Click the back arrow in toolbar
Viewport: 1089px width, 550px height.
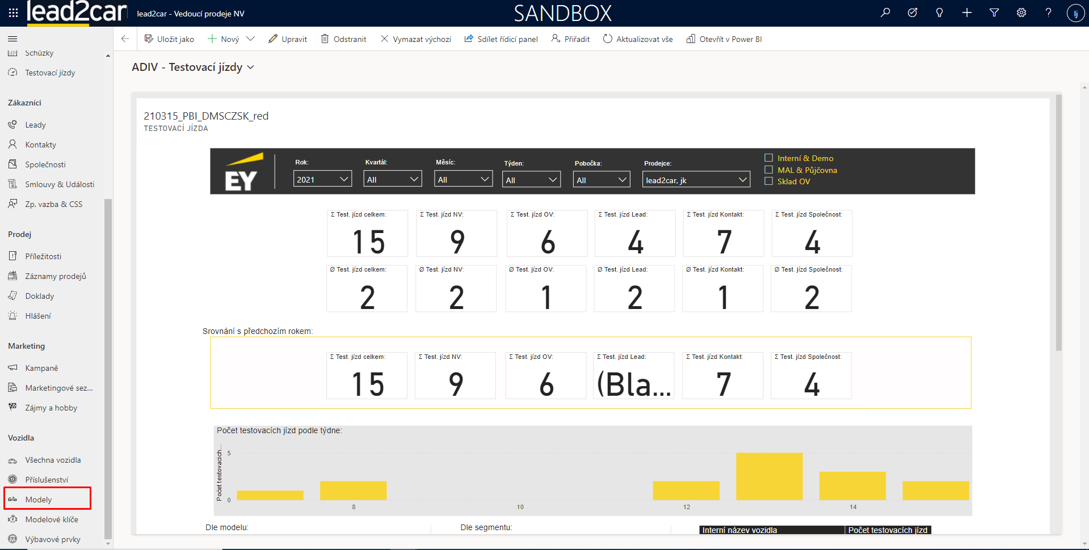click(x=125, y=39)
